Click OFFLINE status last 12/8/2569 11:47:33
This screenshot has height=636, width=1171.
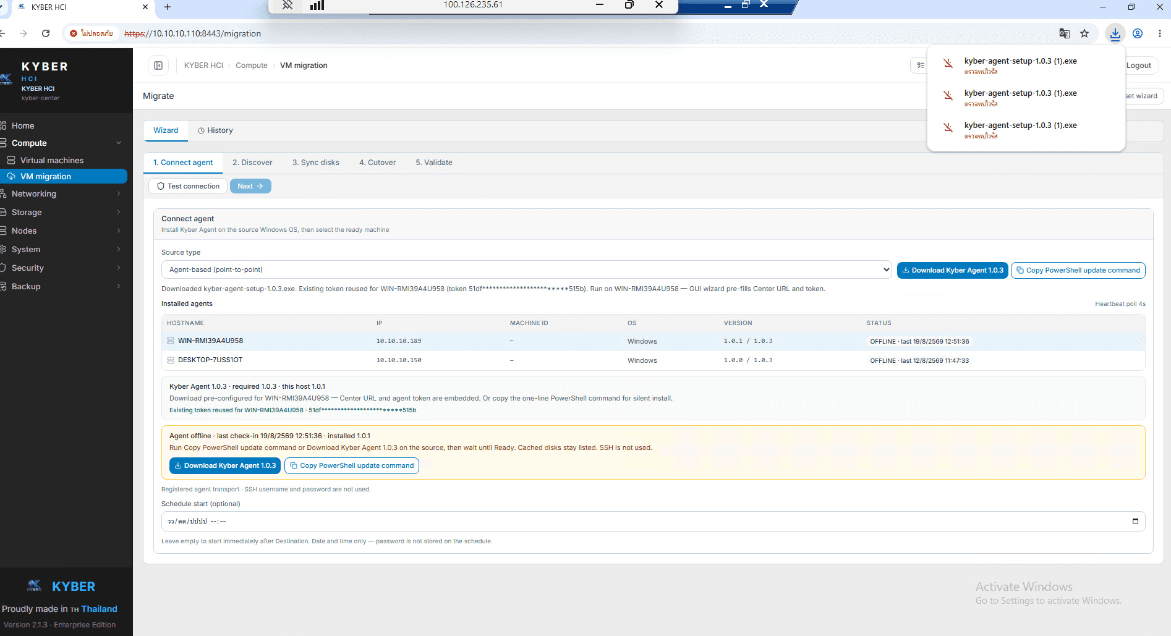coord(919,360)
